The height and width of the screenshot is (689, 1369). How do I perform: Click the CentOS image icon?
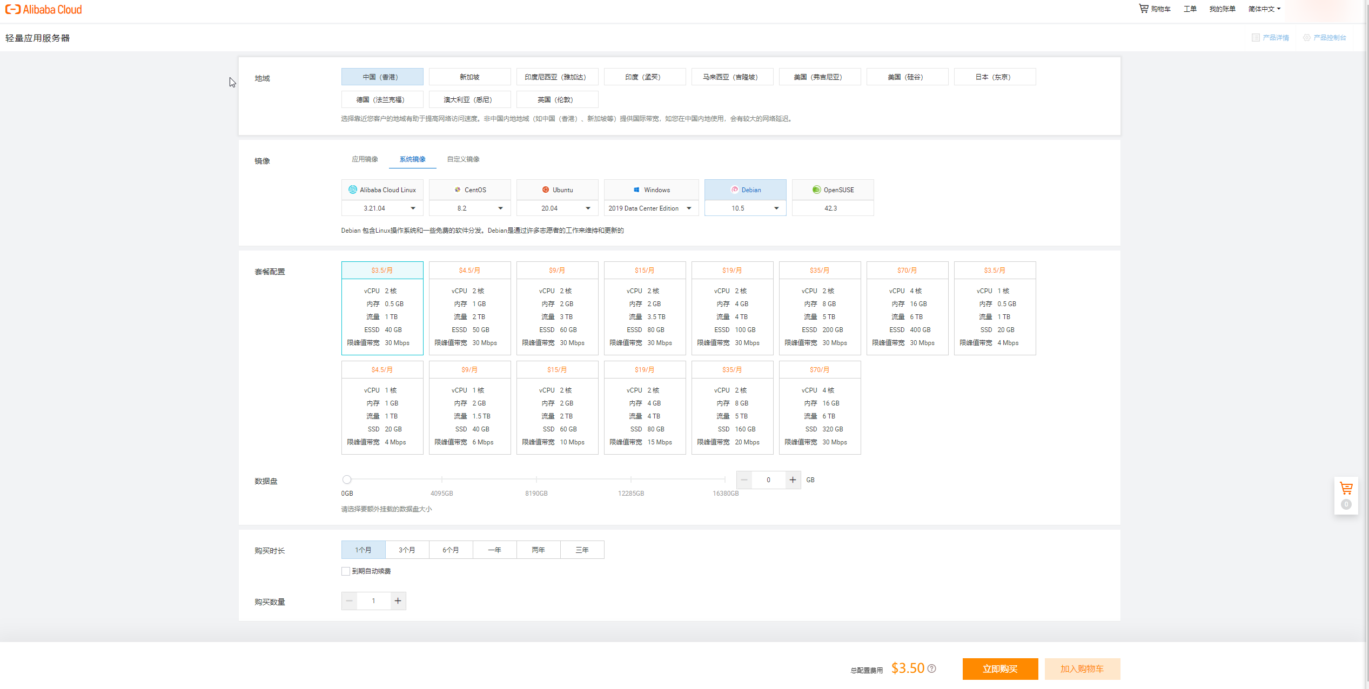[458, 190]
